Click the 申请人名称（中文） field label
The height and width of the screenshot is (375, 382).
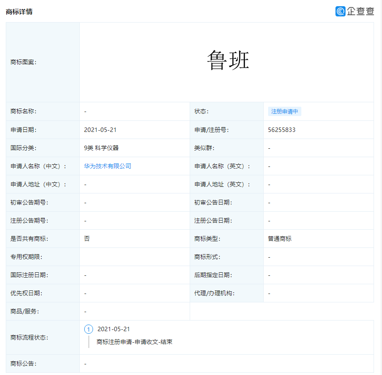(38, 166)
